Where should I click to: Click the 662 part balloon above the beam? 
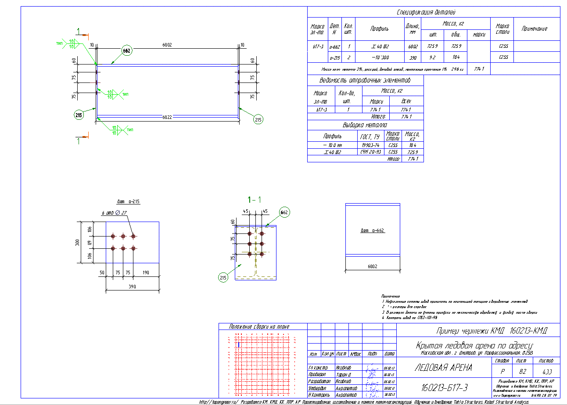click(126, 51)
